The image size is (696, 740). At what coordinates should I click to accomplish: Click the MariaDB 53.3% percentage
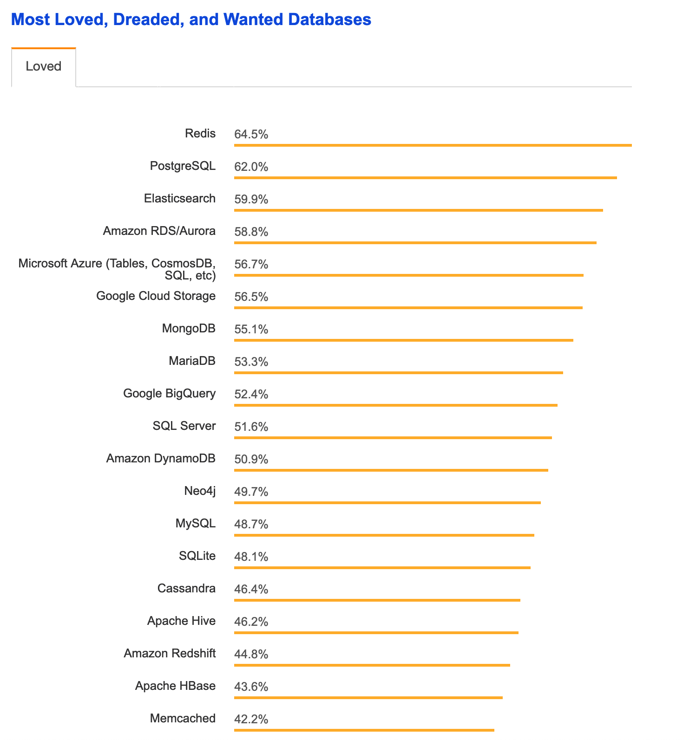tap(251, 362)
